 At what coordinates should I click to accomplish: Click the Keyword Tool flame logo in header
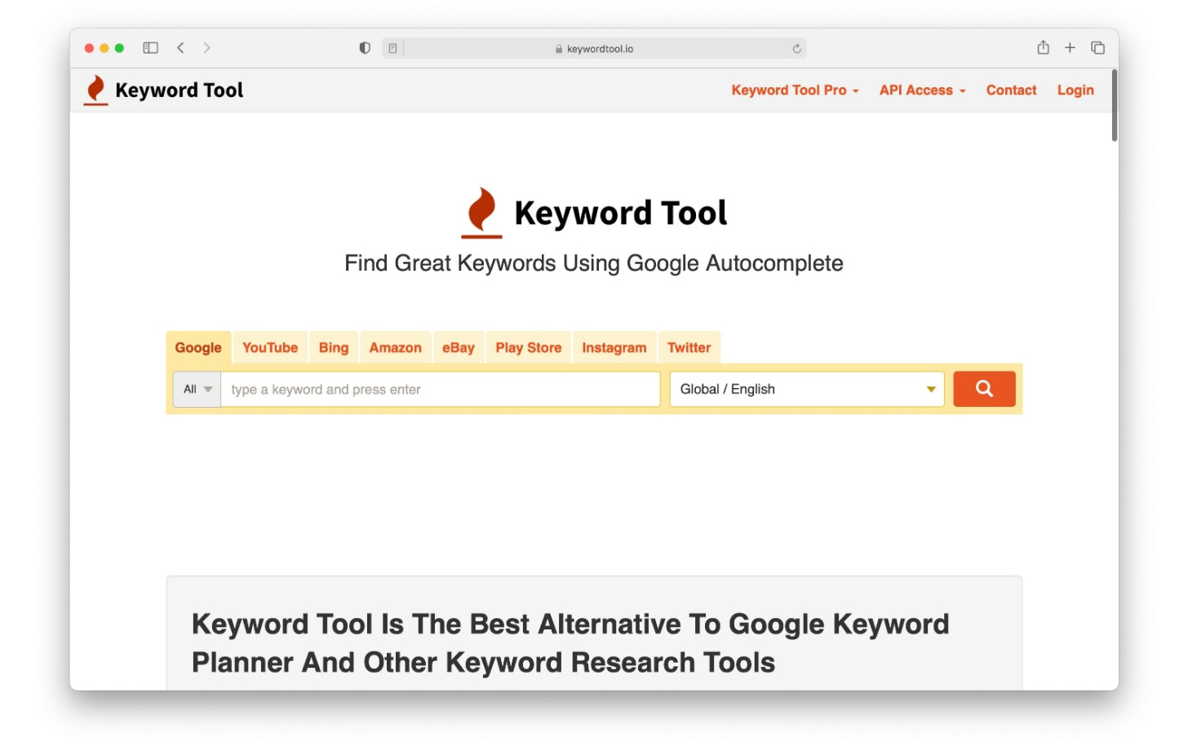tap(96, 90)
